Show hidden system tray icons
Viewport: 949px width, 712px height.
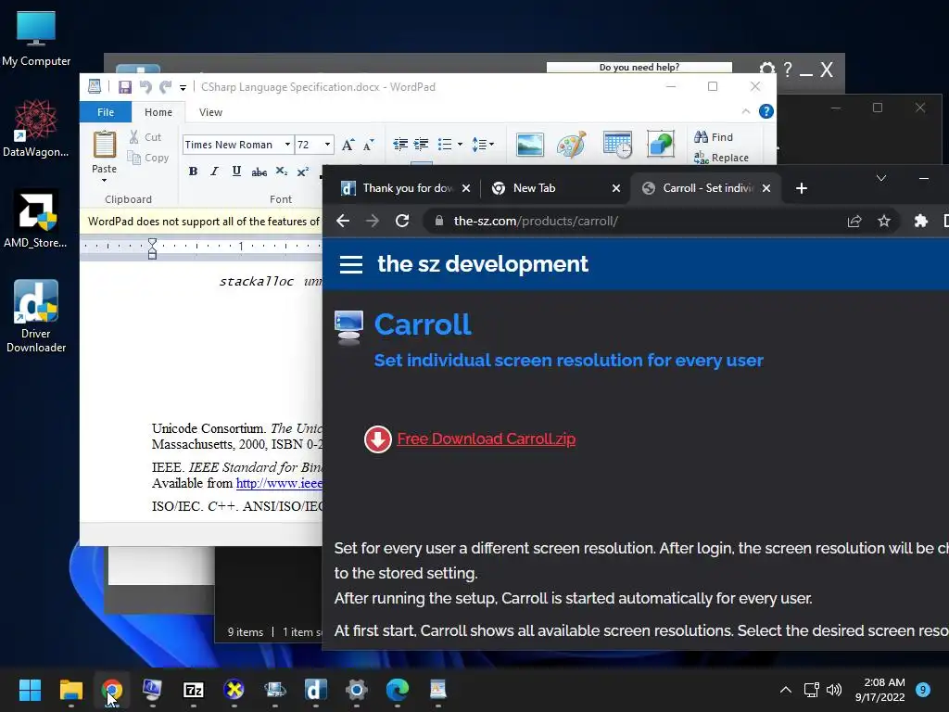(785, 690)
